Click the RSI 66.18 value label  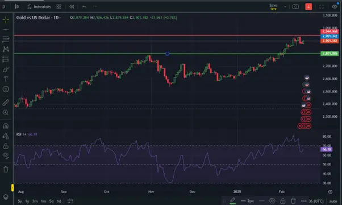coord(326,150)
